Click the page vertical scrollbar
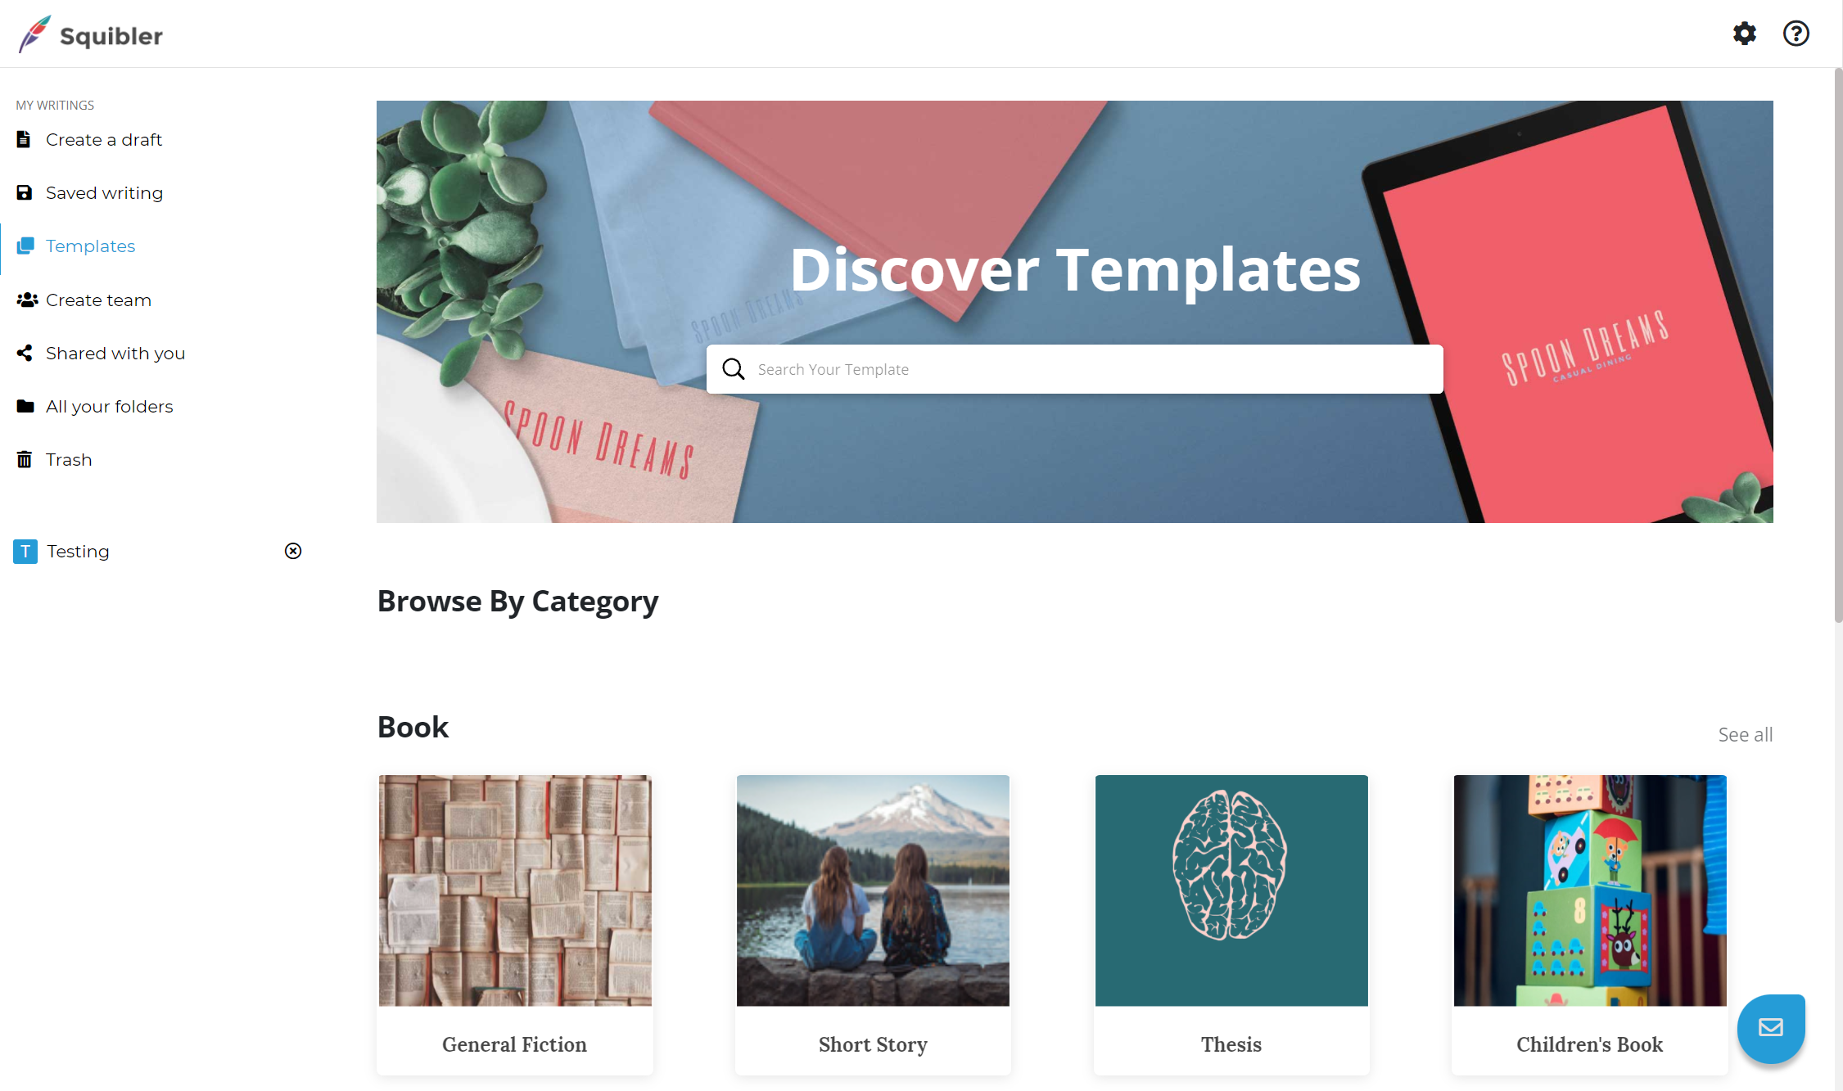 pyautogui.click(x=1838, y=344)
